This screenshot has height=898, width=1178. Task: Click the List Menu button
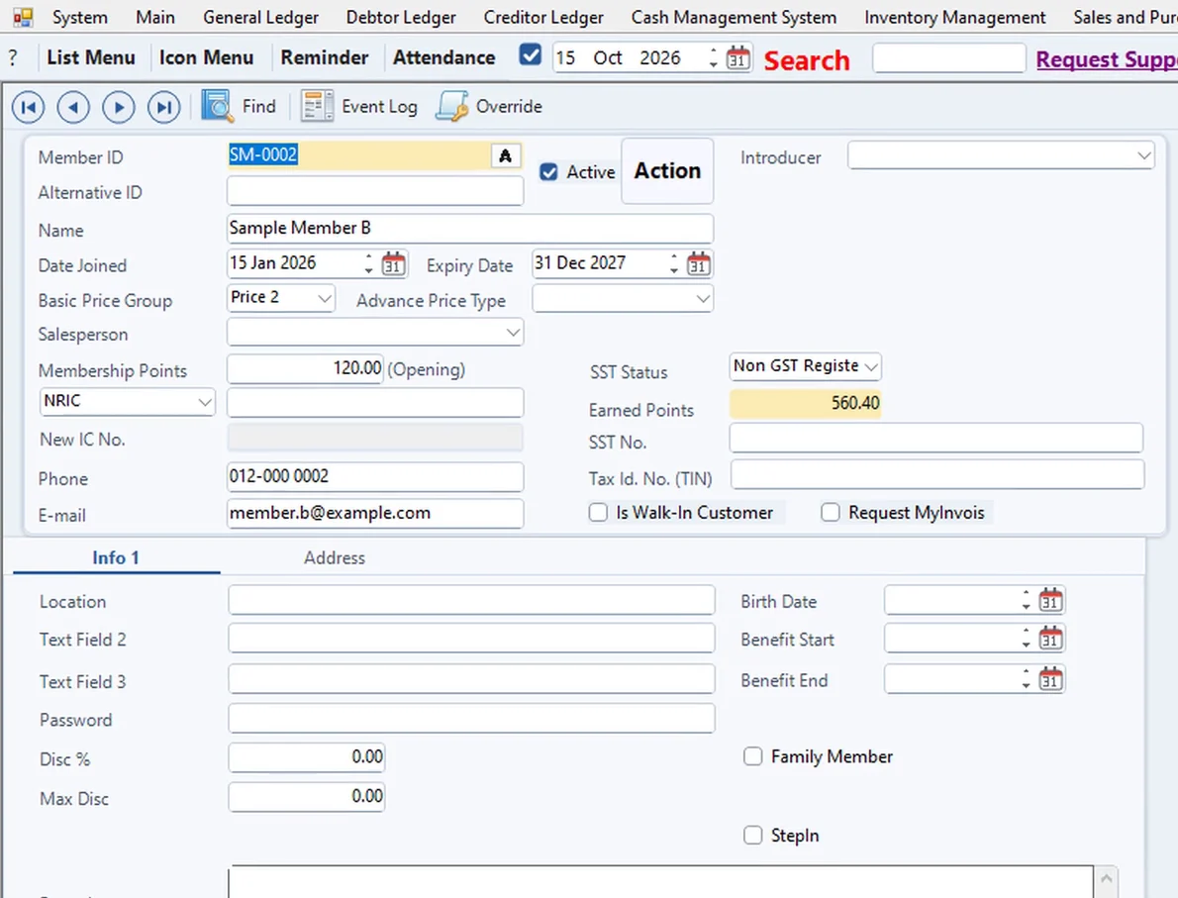pyautogui.click(x=91, y=57)
